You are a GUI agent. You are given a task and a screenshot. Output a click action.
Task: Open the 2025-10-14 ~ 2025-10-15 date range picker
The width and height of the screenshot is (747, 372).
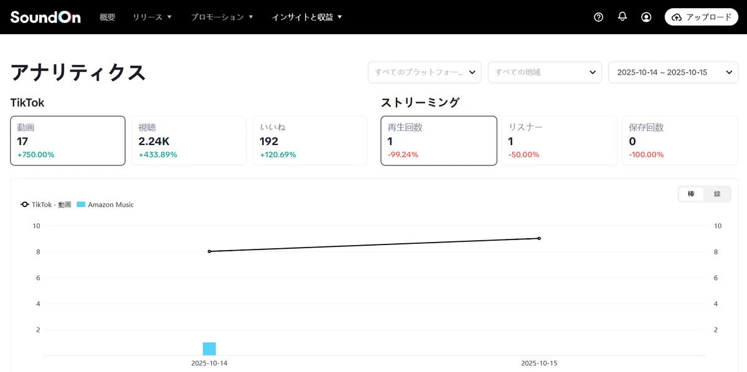pyautogui.click(x=674, y=72)
